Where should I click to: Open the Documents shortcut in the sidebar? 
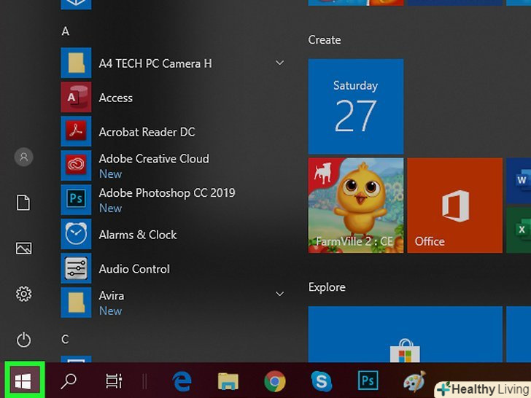[24, 203]
